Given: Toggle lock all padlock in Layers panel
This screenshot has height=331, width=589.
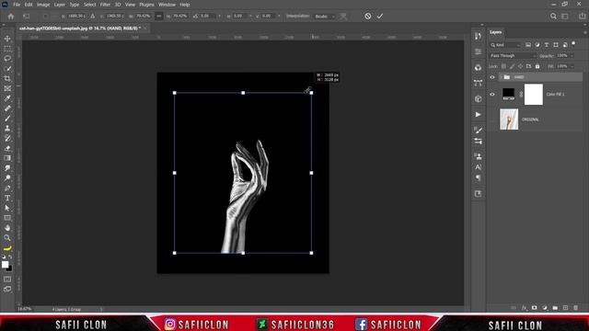Looking at the screenshot, I should [537, 66].
